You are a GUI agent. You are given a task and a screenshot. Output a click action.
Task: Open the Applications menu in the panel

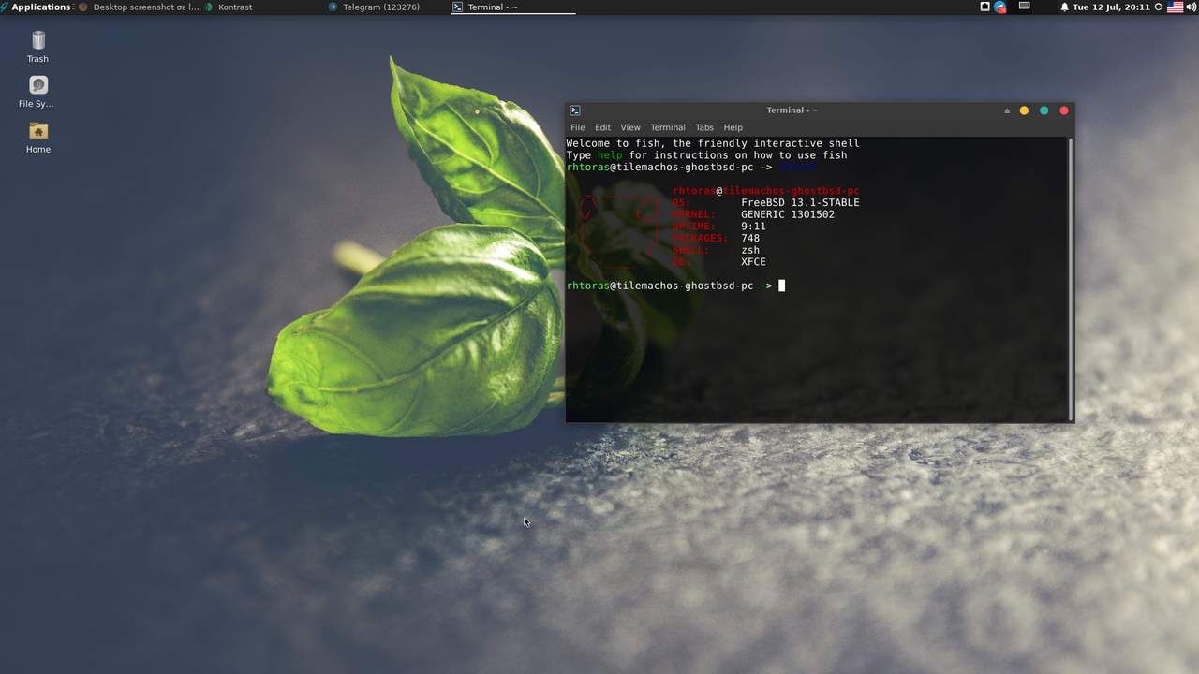tap(36, 7)
